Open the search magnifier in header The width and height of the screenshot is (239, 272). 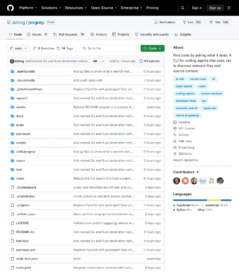pos(183,8)
